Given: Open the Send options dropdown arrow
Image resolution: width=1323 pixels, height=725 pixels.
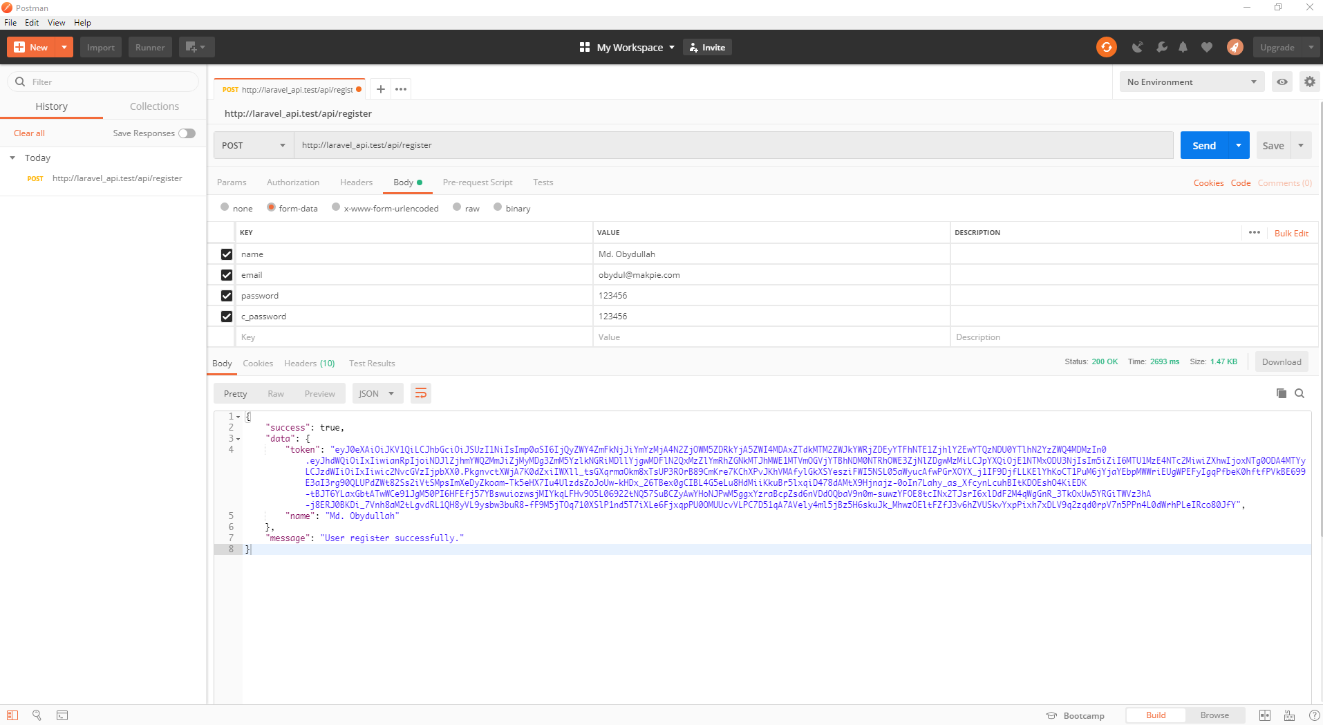Looking at the screenshot, I should tap(1239, 145).
